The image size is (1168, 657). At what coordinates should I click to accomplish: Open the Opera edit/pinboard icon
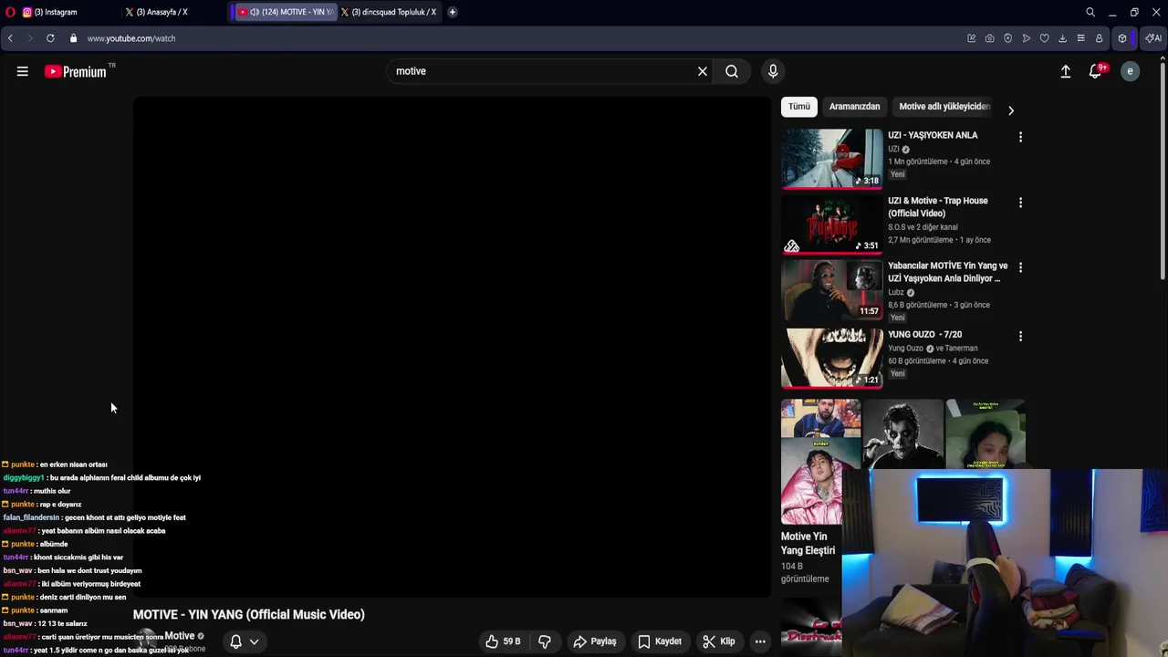(x=972, y=38)
